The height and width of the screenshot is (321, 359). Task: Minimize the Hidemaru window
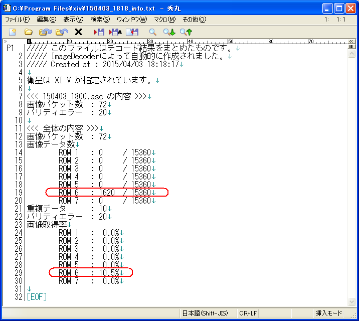tap(327, 9)
